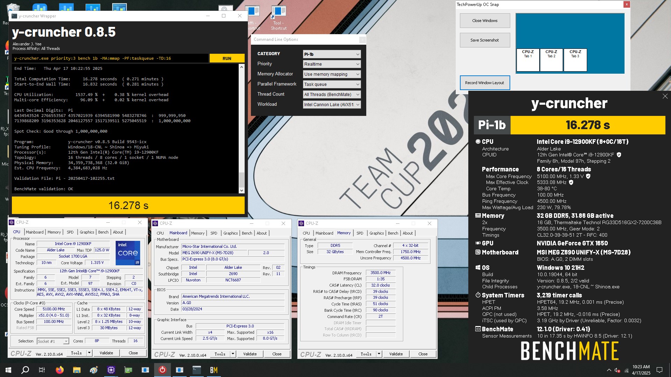The image size is (671, 377).
Task: Run the y-cruncher benchmark
Action: pos(227,58)
